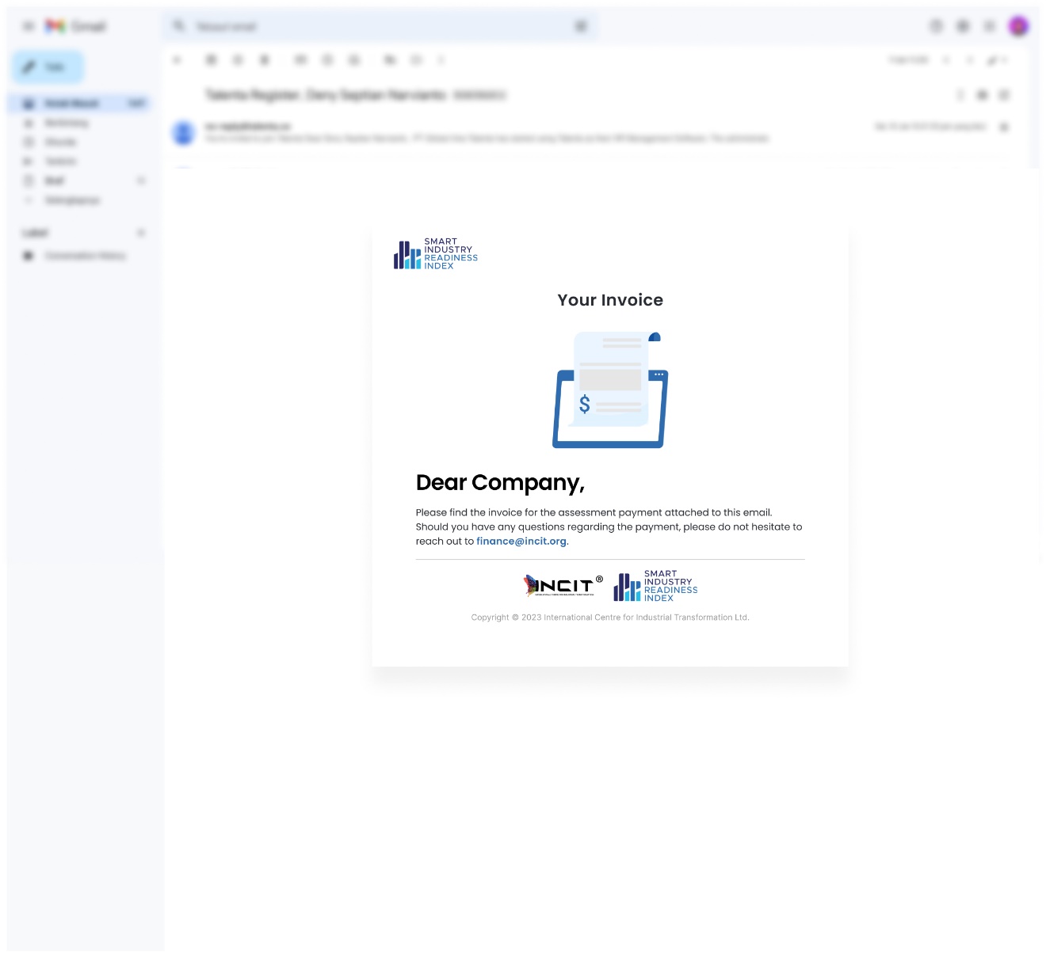This screenshot has width=1046, height=958.
Task: Open Conversation History label
Action: (85, 256)
